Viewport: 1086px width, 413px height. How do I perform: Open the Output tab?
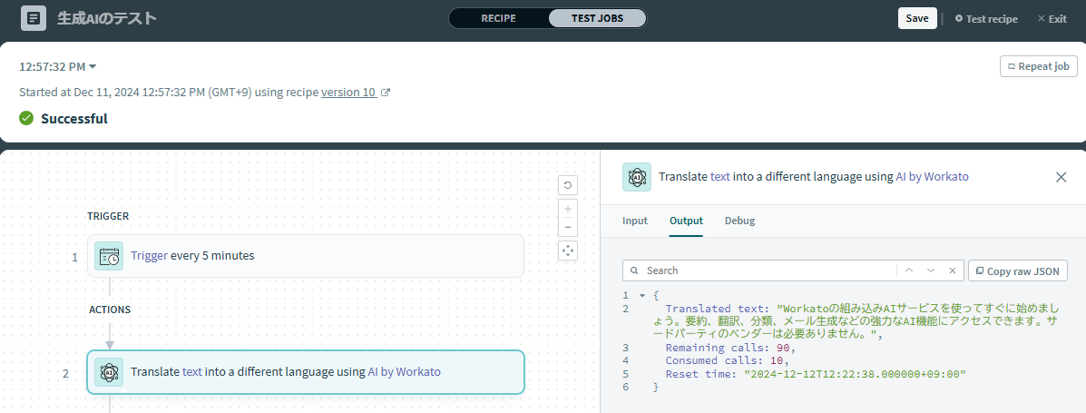(x=687, y=221)
